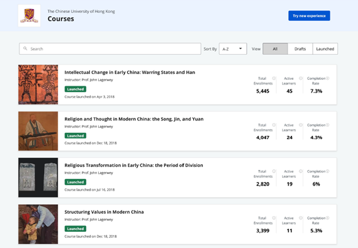
Task: Open Total Enrollments info icon for Religion and Thought course
Action: click(x=274, y=125)
